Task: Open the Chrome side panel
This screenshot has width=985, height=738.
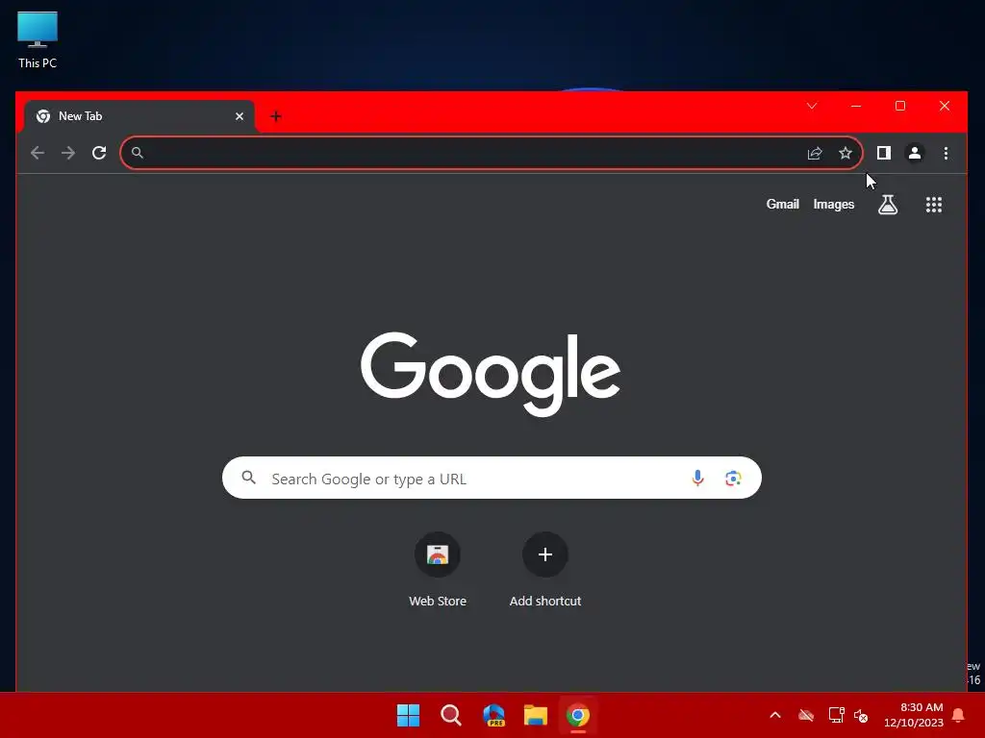Action: click(x=884, y=153)
